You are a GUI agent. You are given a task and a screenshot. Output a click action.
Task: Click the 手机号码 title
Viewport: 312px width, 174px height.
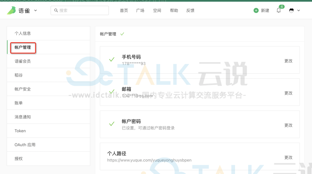tap(131, 57)
